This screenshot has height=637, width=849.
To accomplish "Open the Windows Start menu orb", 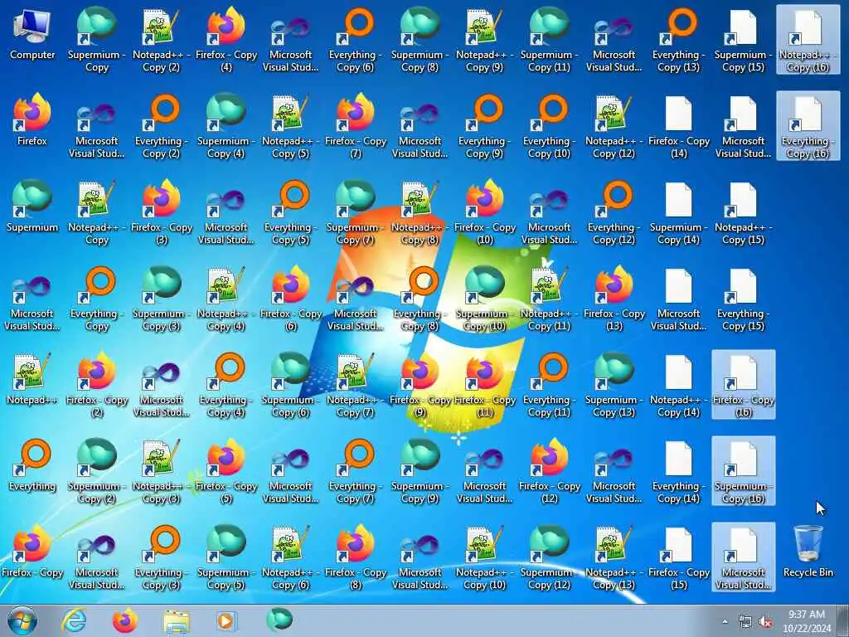I will click(x=22, y=620).
